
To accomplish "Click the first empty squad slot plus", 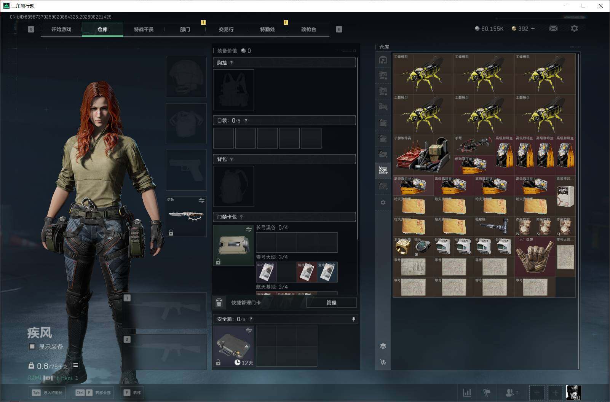I will tap(537, 392).
